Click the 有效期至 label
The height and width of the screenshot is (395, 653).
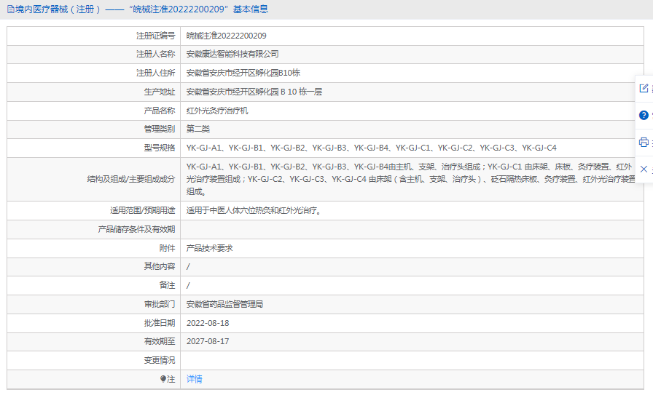pyautogui.click(x=160, y=341)
